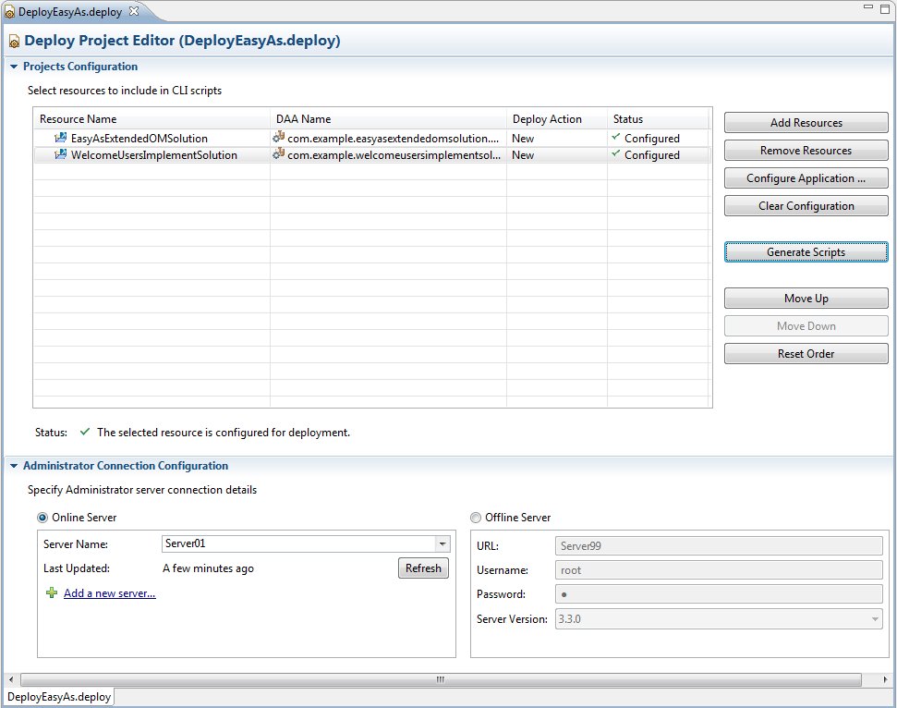Screen dimensions: 897x708
Task: Collapse the Projects Configuration section
Action: (14, 67)
